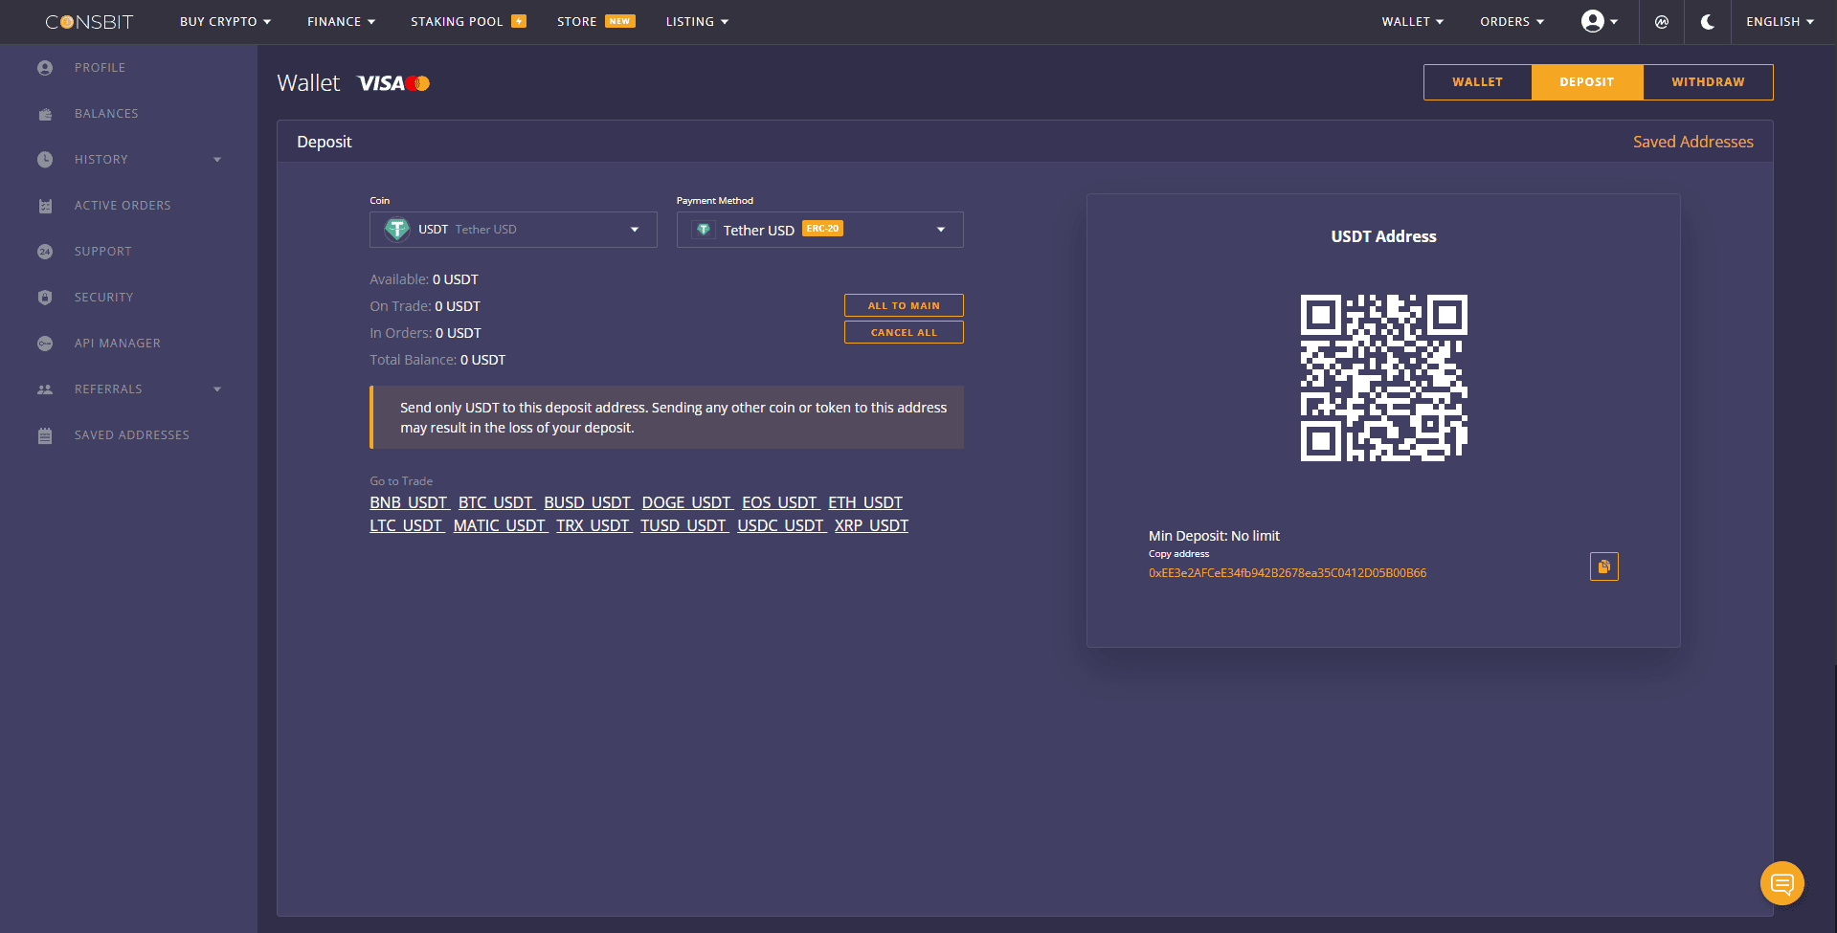Go to the BUSD_USDT trading pair

click(x=588, y=502)
